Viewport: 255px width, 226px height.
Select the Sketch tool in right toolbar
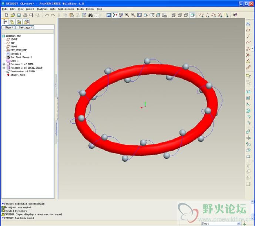tap(248, 24)
